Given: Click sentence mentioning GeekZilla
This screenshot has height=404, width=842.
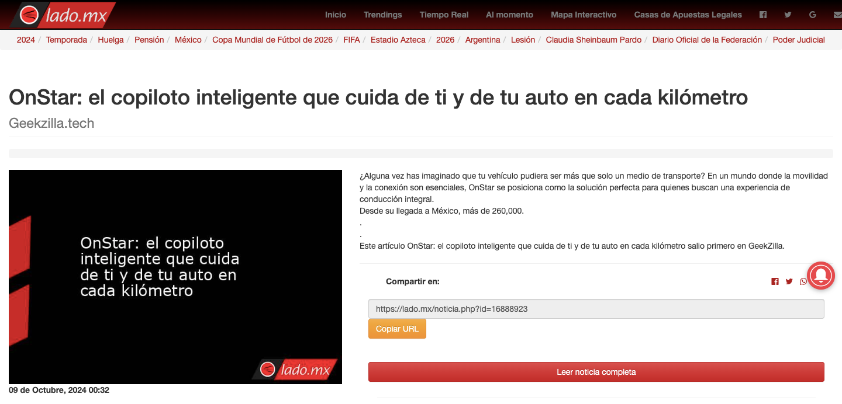Looking at the screenshot, I should pos(572,246).
